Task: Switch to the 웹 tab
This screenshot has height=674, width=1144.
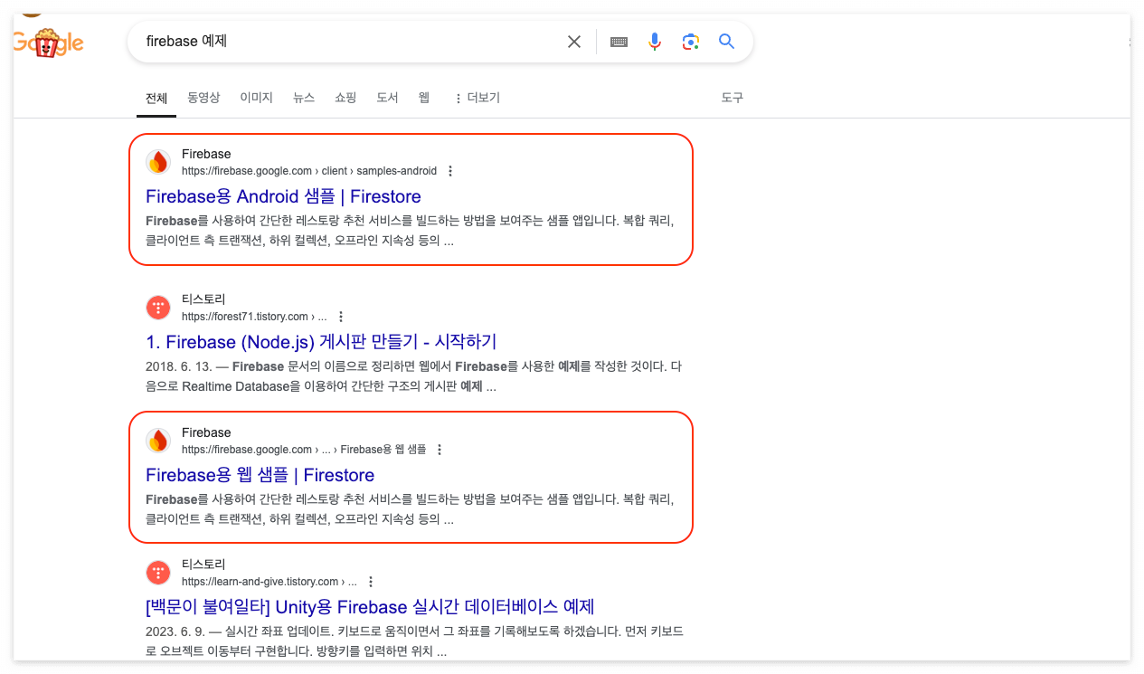Action: [424, 97]
